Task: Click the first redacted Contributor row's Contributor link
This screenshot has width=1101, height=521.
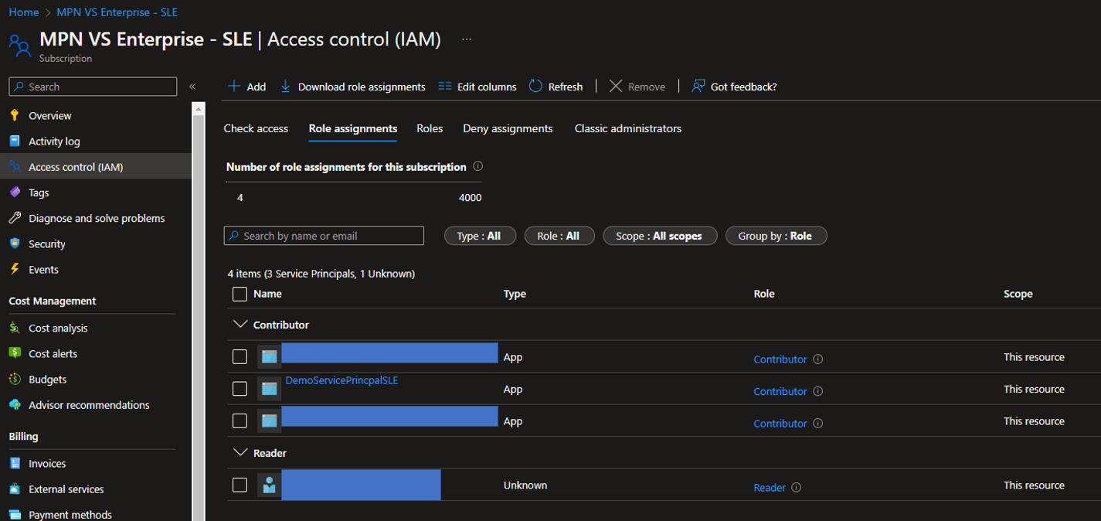Action: 780,359
